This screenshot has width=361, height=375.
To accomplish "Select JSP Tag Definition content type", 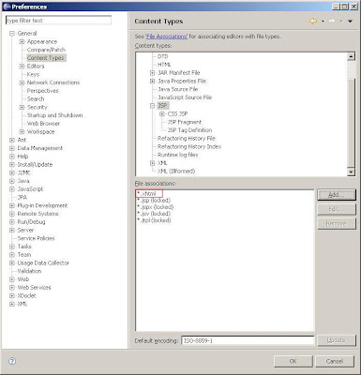I will (x=189, y=130).
